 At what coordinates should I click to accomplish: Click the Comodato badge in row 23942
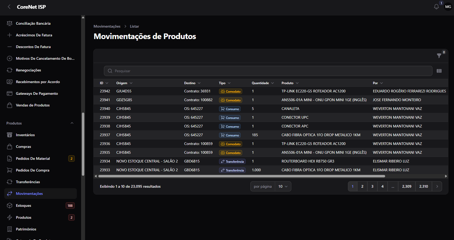230,91
